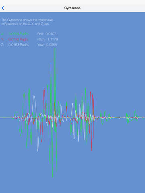
Task: Click the flat baseline at graph start
Action: tap(6, 118)
